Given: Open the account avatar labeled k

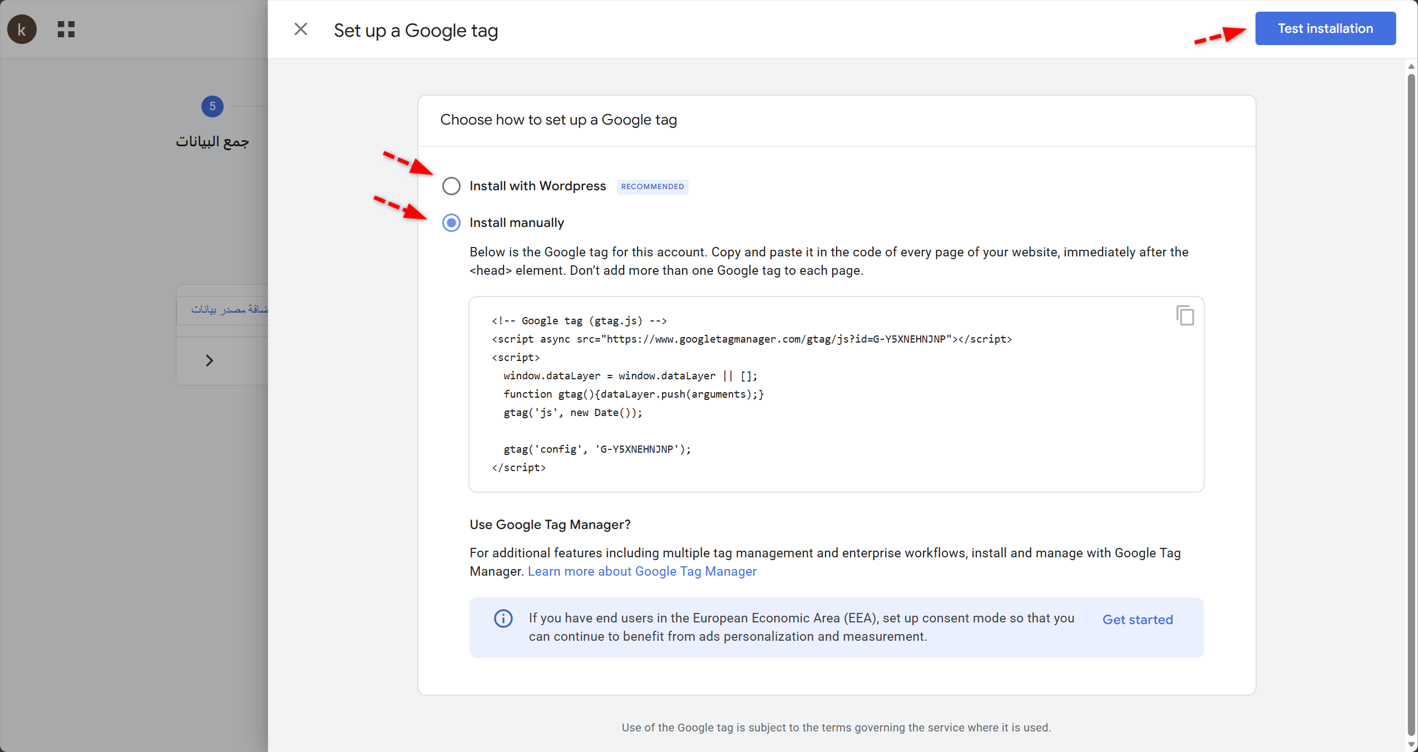Looking at the screenshot, I should coord(22,29).
